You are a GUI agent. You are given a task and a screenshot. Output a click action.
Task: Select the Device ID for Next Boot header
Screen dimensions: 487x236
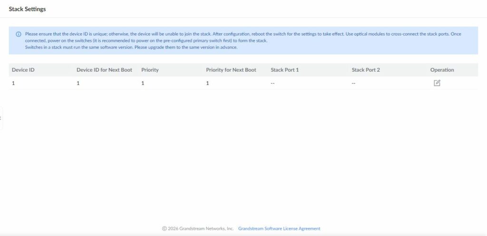(x=104, y=70)
